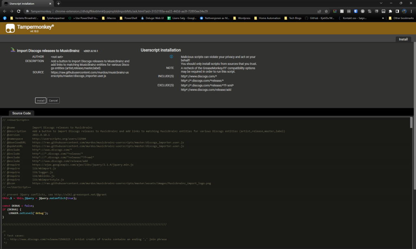Open the Wordpress bookmark folder
The width and height of the screenshot is (416, 249).
(x=242, y=18)
